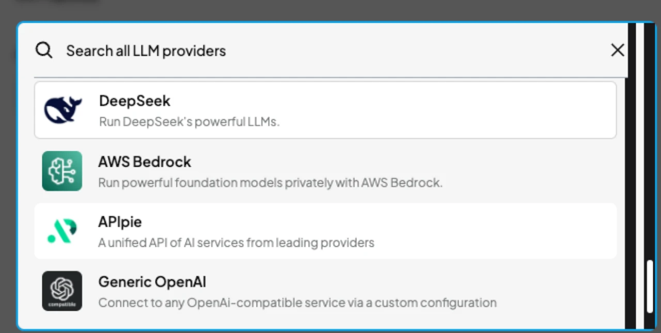Select the APIpie provider title
The width and height of the screenshot is (661, 333).
(x=120, y=222)
